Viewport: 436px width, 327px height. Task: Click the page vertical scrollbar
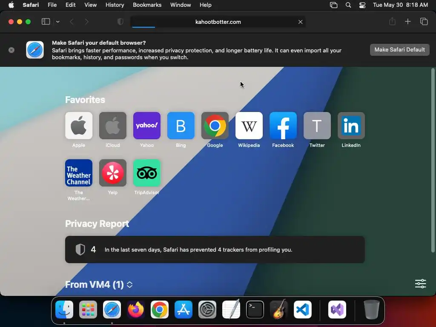(433, 161)
